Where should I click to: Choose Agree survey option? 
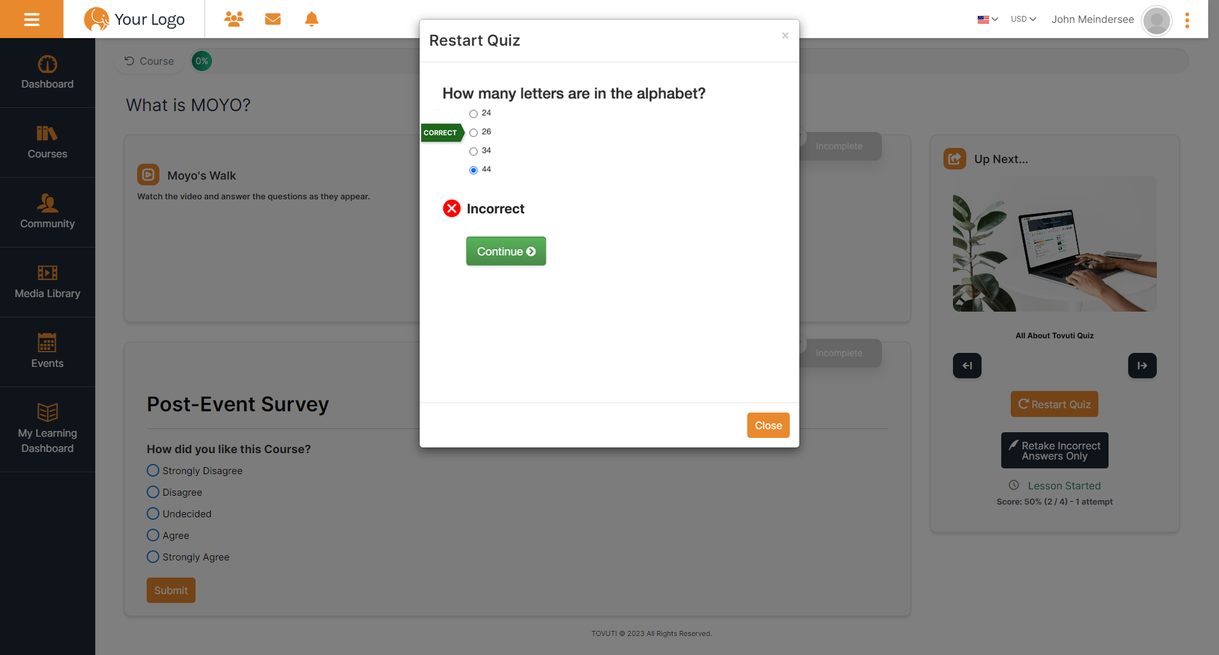click(x=153, y=535)
